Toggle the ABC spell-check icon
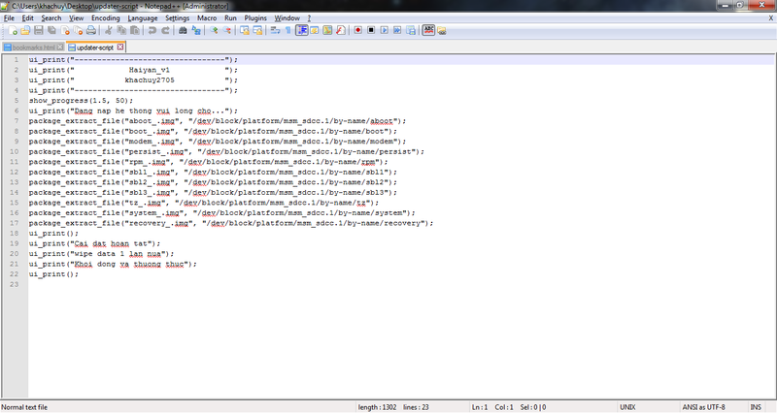777x413 pixels. 428,31
